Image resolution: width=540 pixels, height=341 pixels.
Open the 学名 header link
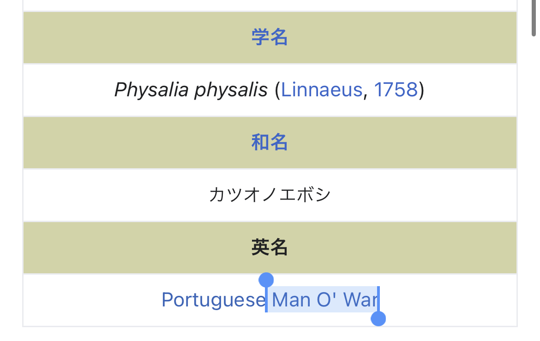click(x=270, y=37)
